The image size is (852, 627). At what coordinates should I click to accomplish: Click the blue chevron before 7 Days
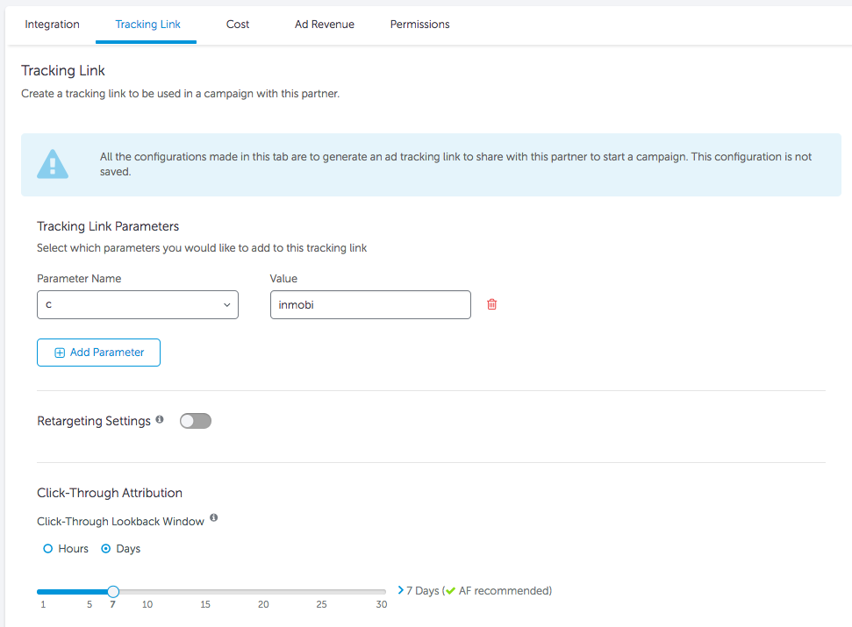click(401, 590)
